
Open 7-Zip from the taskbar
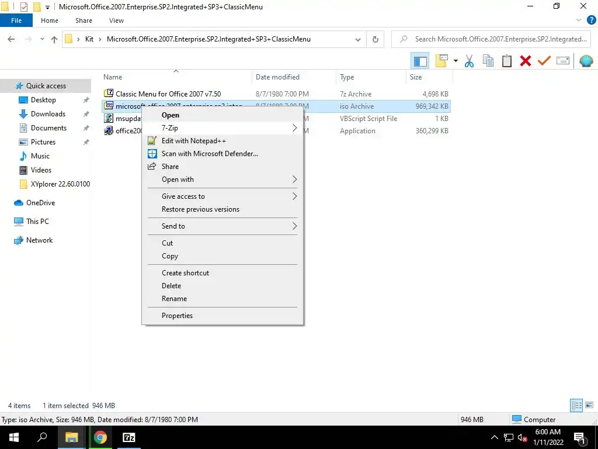click(x=128, y=437)
